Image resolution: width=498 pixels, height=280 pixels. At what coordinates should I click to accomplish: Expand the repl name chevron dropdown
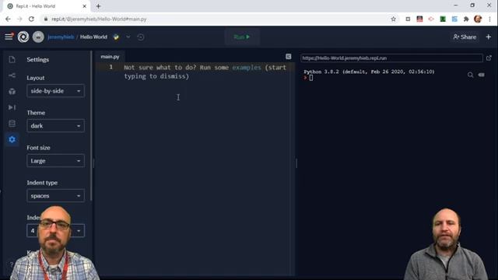(128, 37)
